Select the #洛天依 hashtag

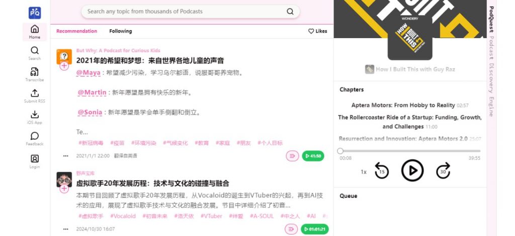tap(184, 216)
